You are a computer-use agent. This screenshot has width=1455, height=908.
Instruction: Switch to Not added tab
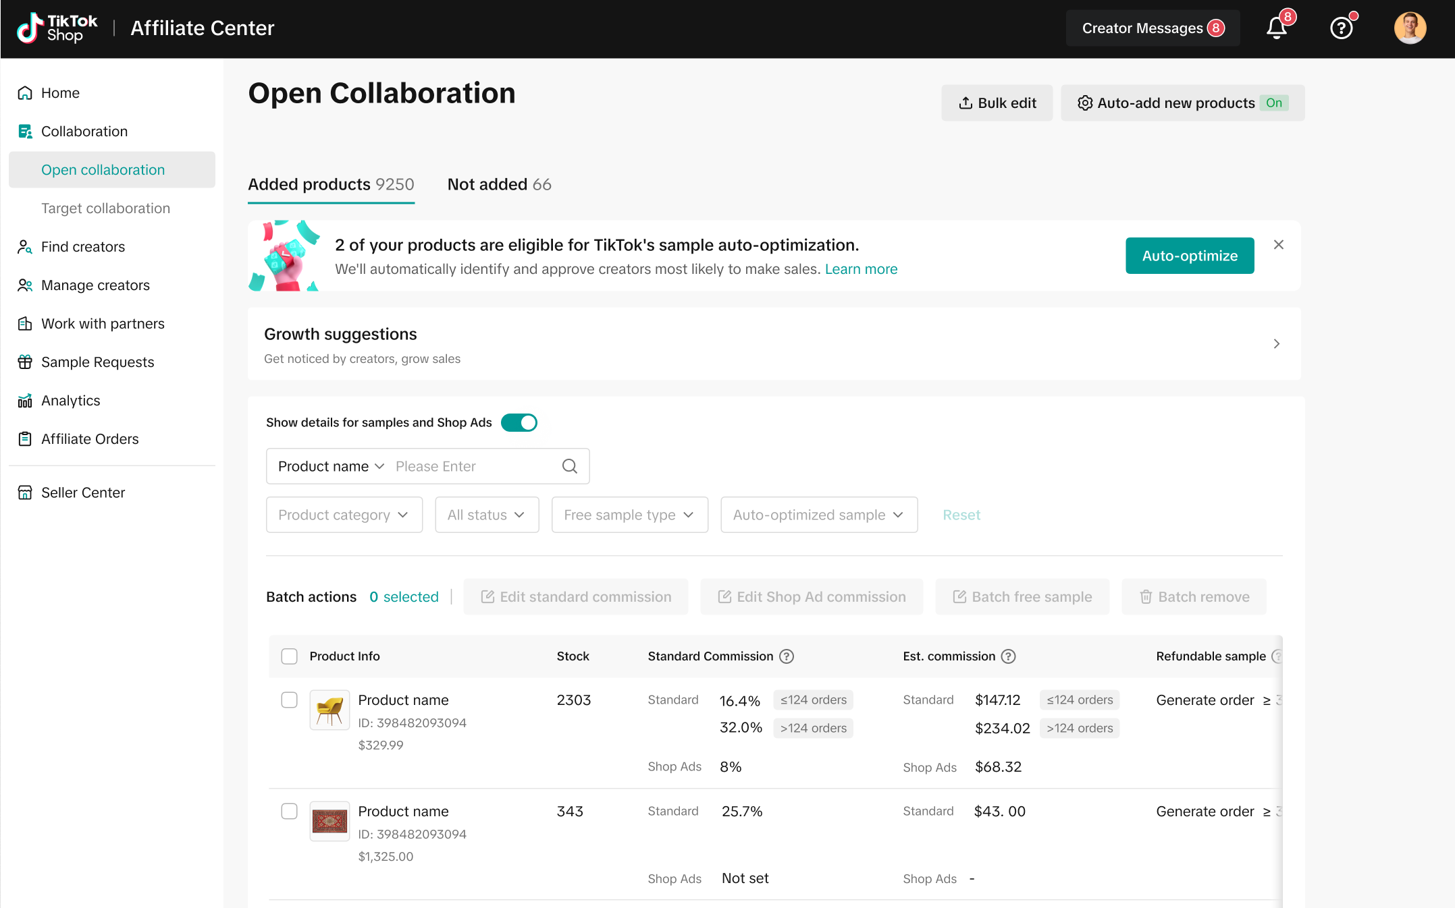point(499,184)
